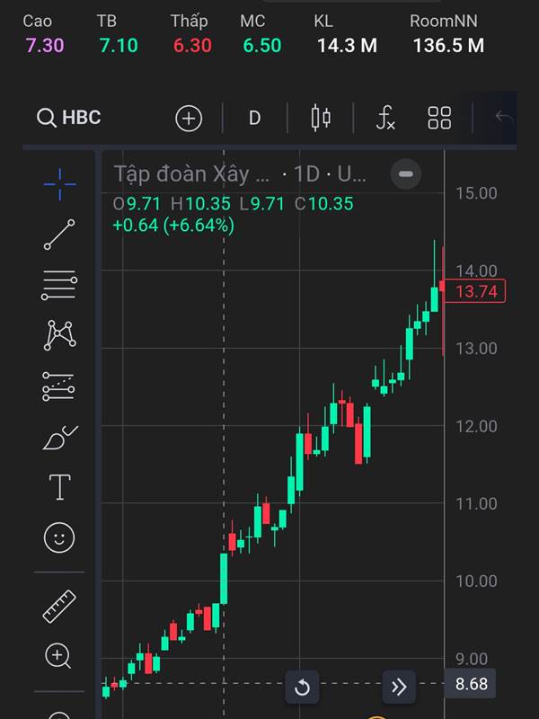The height and width of the screenshot is (719, 539).
Task: Open the forecasting and measurement tool
Action: (x=58, y=386)
